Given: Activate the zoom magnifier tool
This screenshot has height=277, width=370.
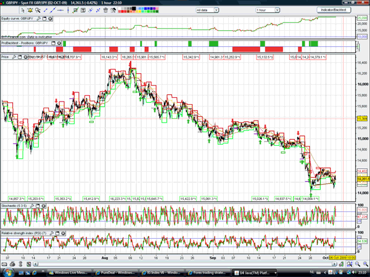Looking at the screenshot, I should 38,10.
